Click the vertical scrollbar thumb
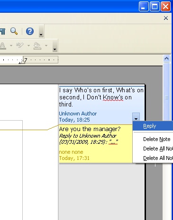Viewport: 173px width, 220px height. 166,97
